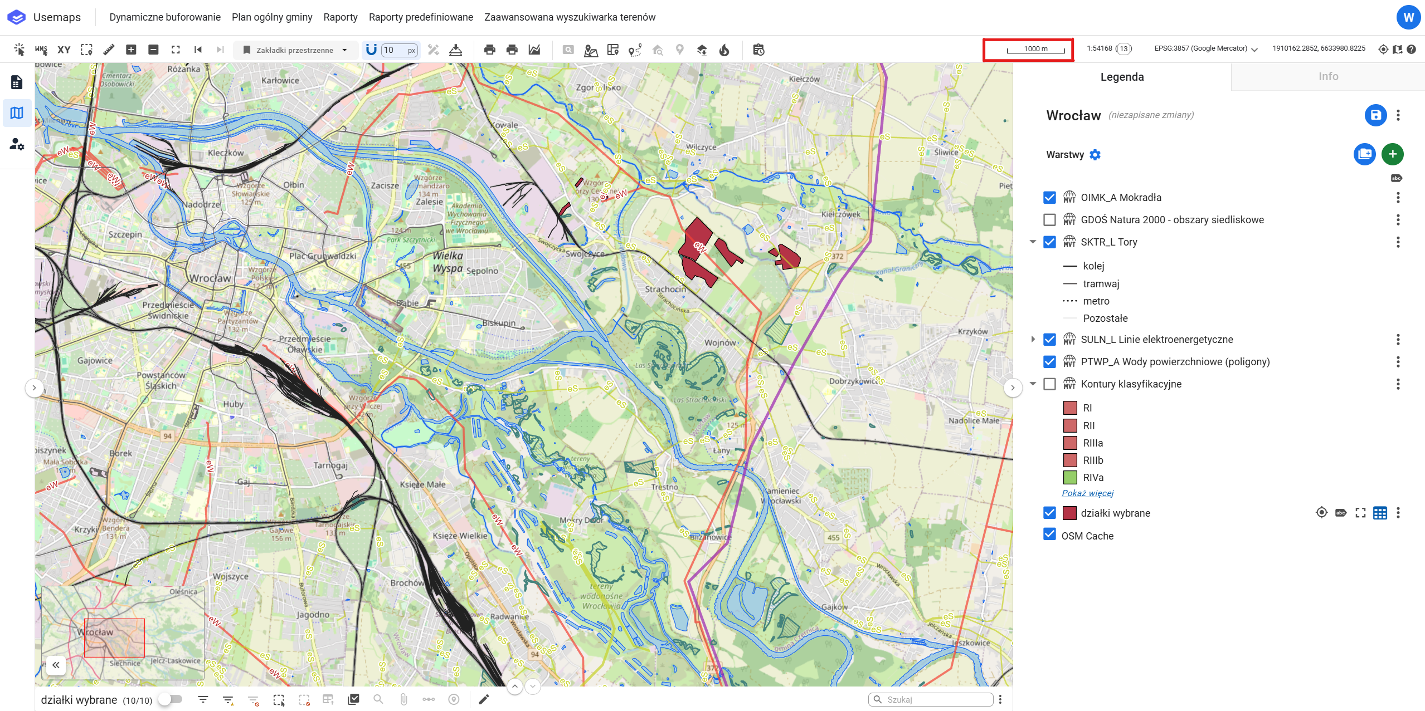Open the Raporty predefiniowane menu
This screenshot has width=1425, height=711.
421,17
